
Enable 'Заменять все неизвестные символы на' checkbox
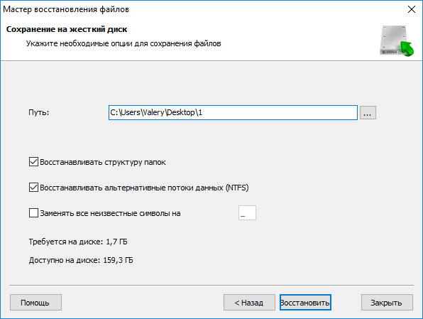[x=33, y=213]
